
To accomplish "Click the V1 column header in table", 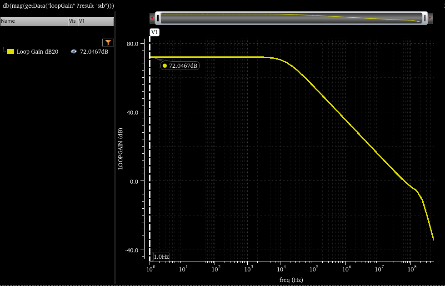I will tap(96, 21).
